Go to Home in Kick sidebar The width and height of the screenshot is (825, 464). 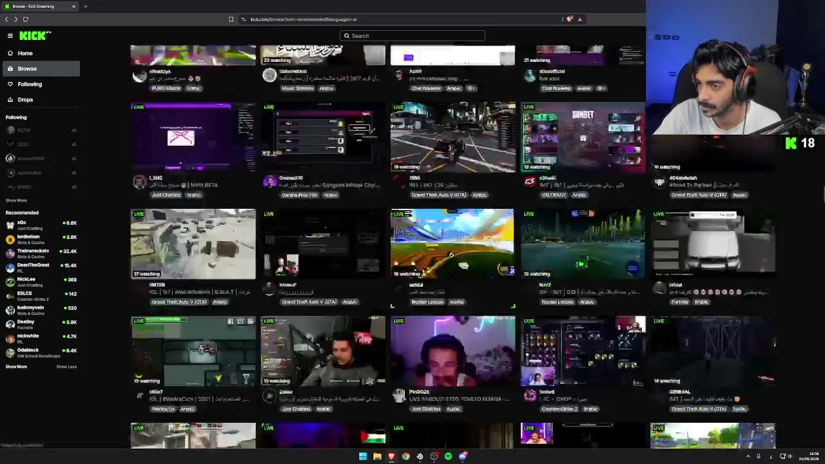point(40,53)
